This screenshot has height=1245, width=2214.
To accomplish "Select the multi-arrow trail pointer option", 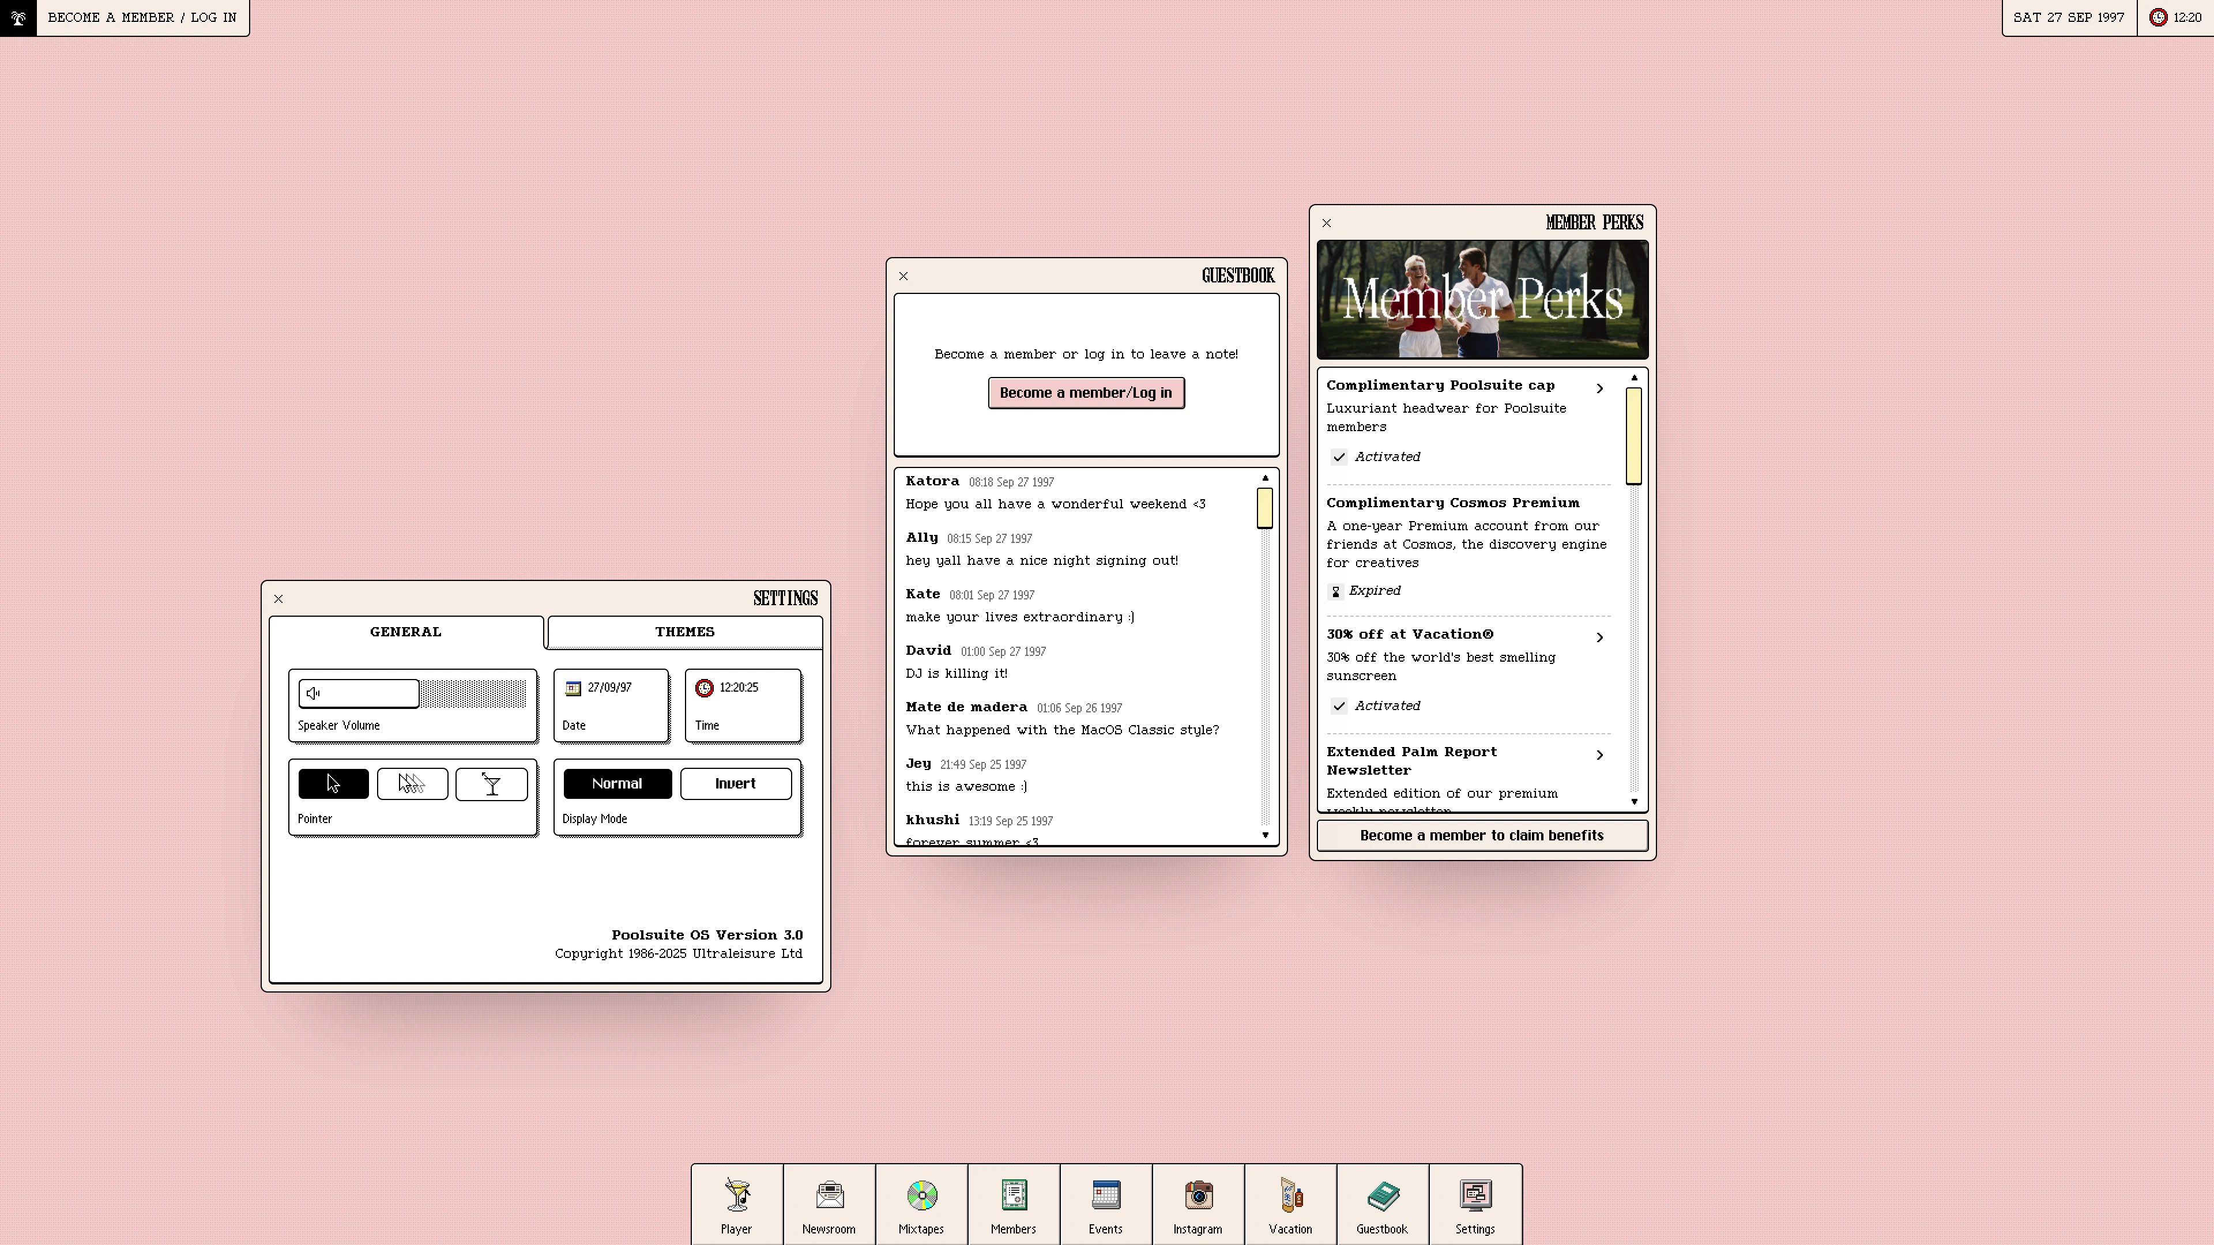I will pos(412,784).
